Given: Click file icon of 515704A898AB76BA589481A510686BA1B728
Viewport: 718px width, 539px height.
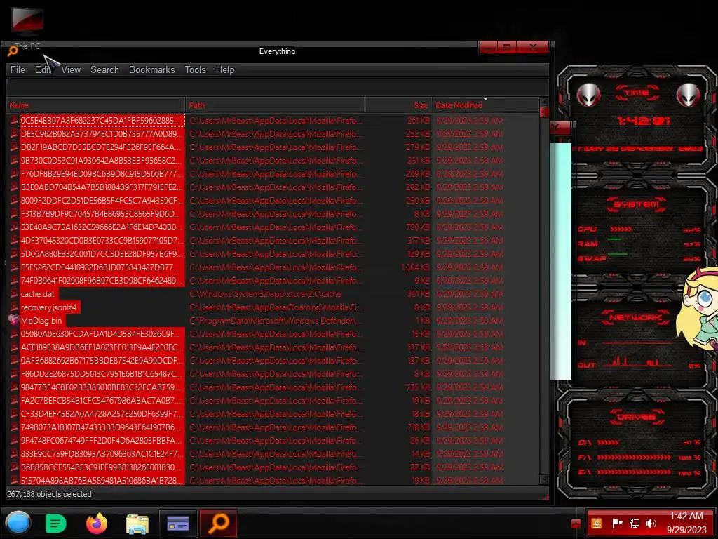Looking at the screenshot, I should [x=14, y=480].
